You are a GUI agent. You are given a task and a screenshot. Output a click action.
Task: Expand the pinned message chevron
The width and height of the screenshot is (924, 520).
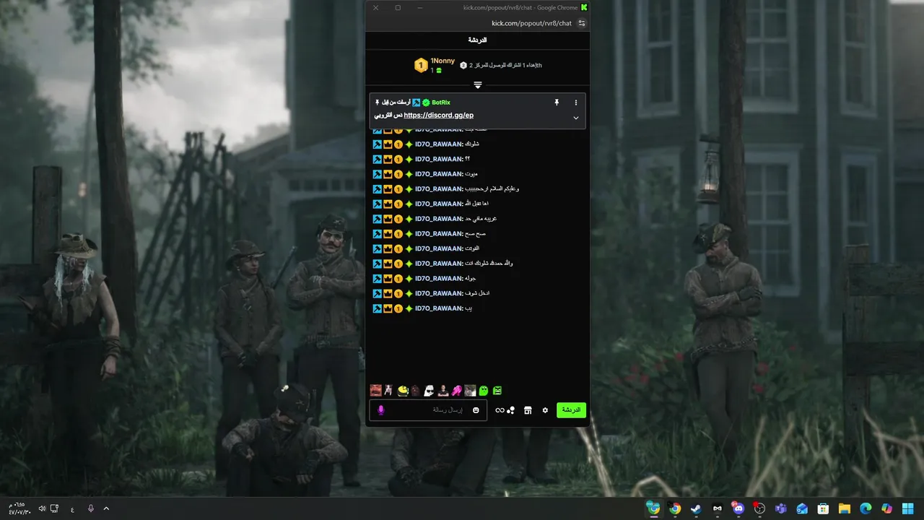(x=575, y=118)
